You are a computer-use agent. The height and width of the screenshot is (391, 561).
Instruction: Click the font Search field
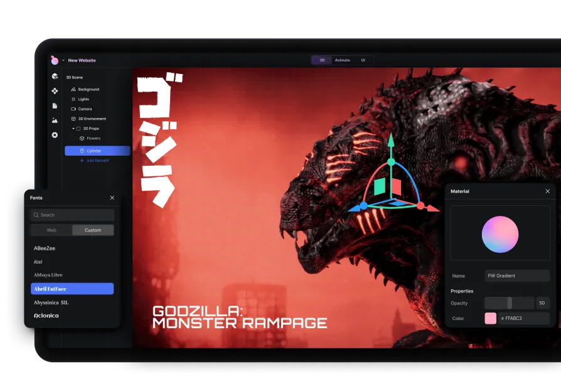(72, 215)
